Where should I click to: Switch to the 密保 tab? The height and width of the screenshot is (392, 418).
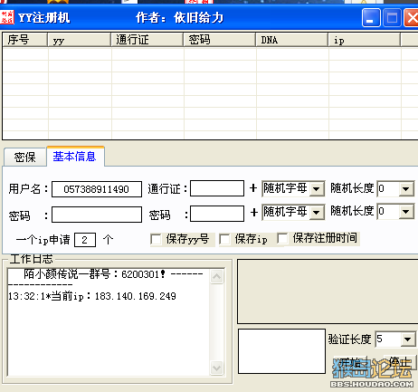coord(25,157)
